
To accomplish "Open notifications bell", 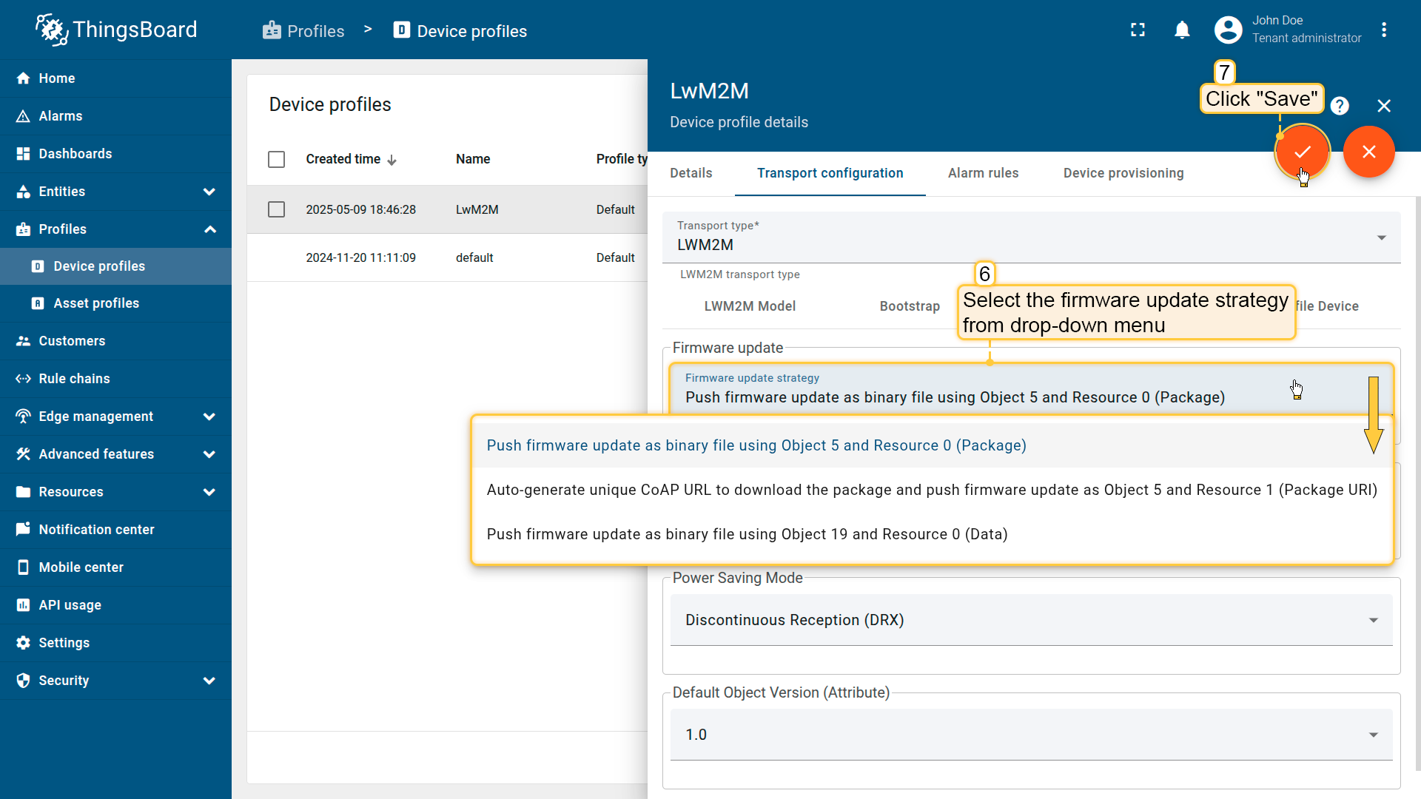I will [1182, 30].
